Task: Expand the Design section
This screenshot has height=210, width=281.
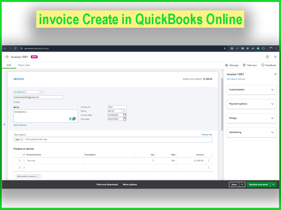Action: 251,118
